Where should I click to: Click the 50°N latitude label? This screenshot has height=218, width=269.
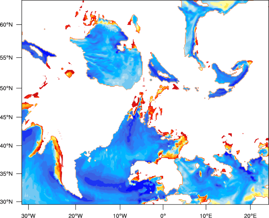click(x=6, y=88)
